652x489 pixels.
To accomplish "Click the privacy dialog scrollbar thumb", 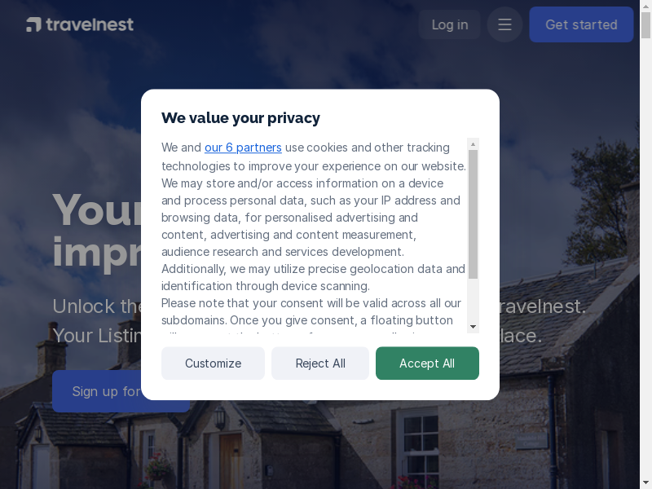I will click(473, 214).
